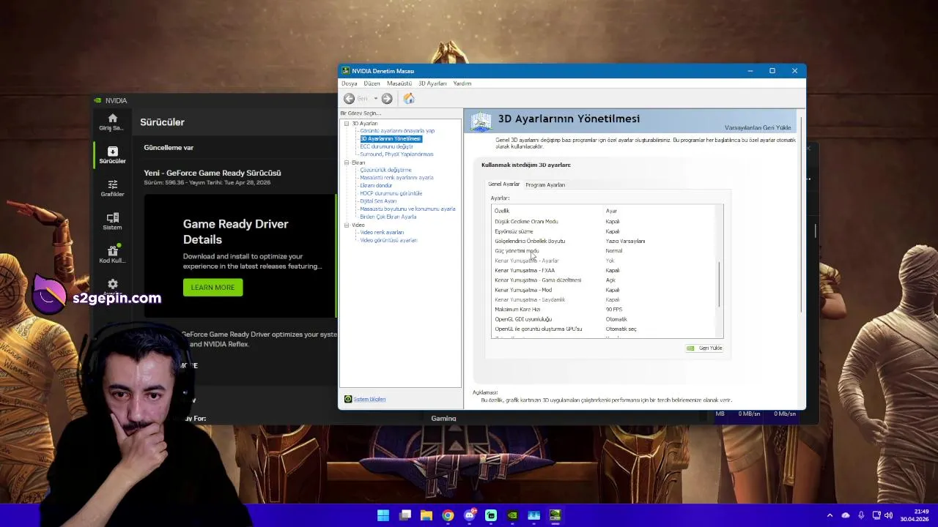
Task: Click the Güç yönetimi modu setting row
Action: [603, 251]
